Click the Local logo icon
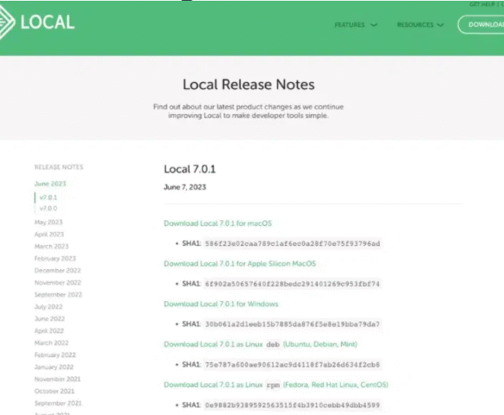The image size is (504, 415). click(x=6, y=22)
